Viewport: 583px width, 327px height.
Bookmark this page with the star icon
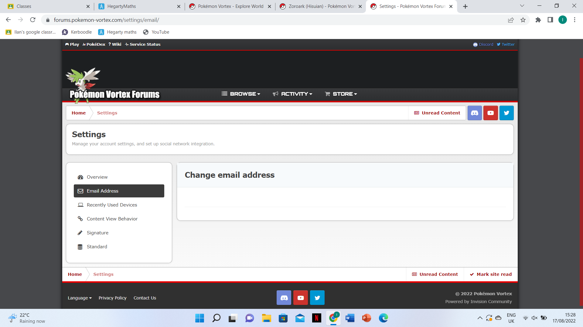pos(523,20)
